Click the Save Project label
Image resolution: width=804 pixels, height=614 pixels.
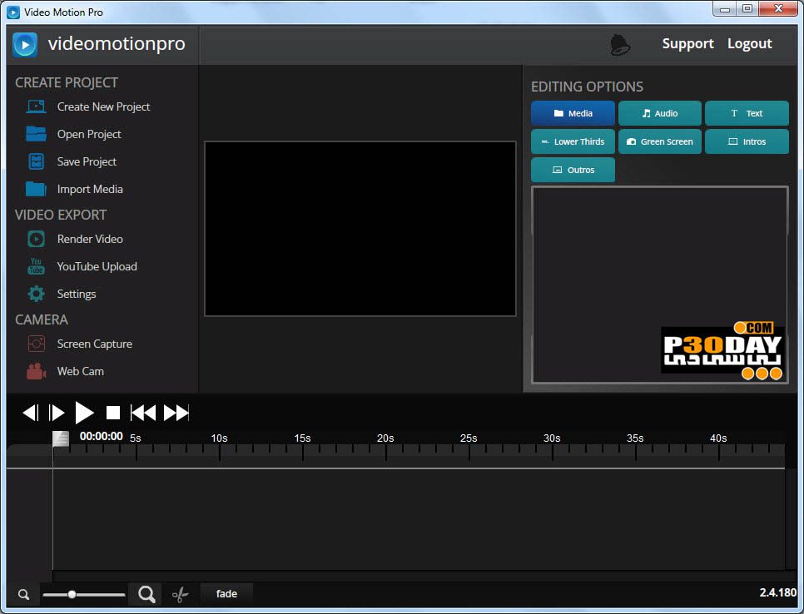click(87, 161)
